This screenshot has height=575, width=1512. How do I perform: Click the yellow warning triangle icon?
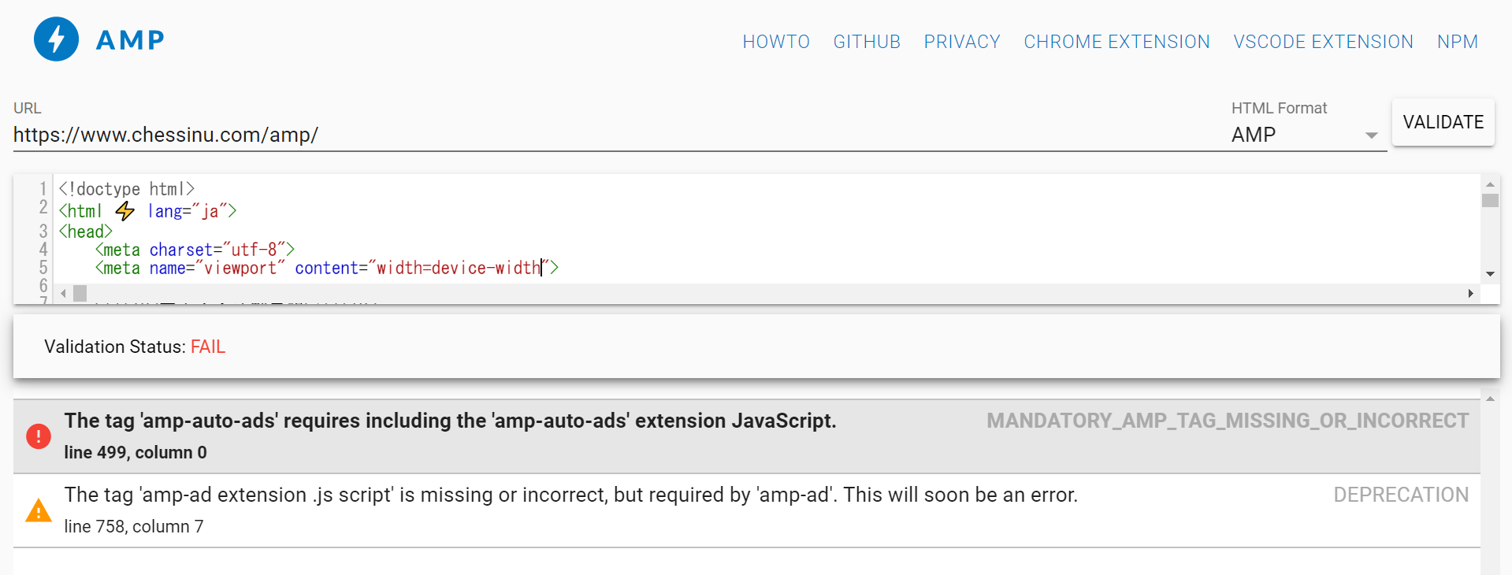[x=37, y=510]
